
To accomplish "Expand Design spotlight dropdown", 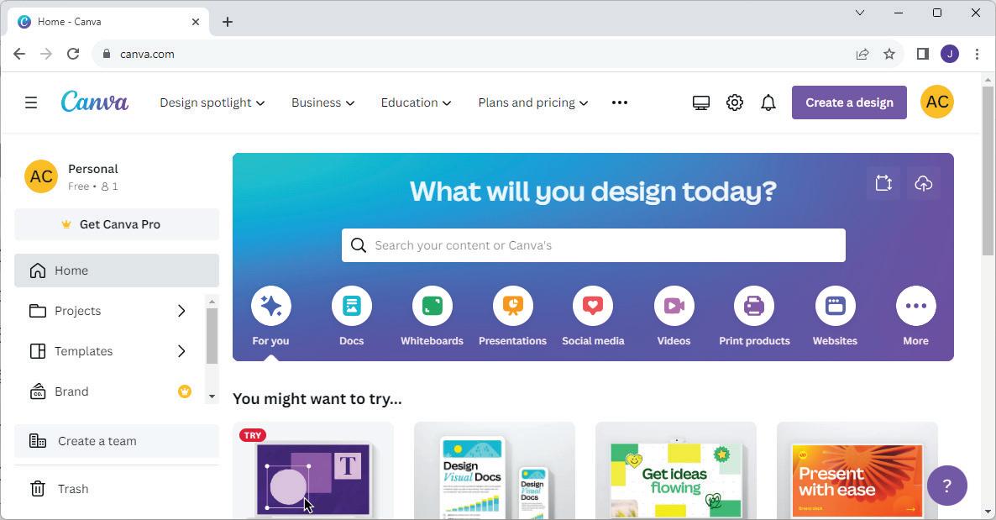I will [x=212, y=102].
